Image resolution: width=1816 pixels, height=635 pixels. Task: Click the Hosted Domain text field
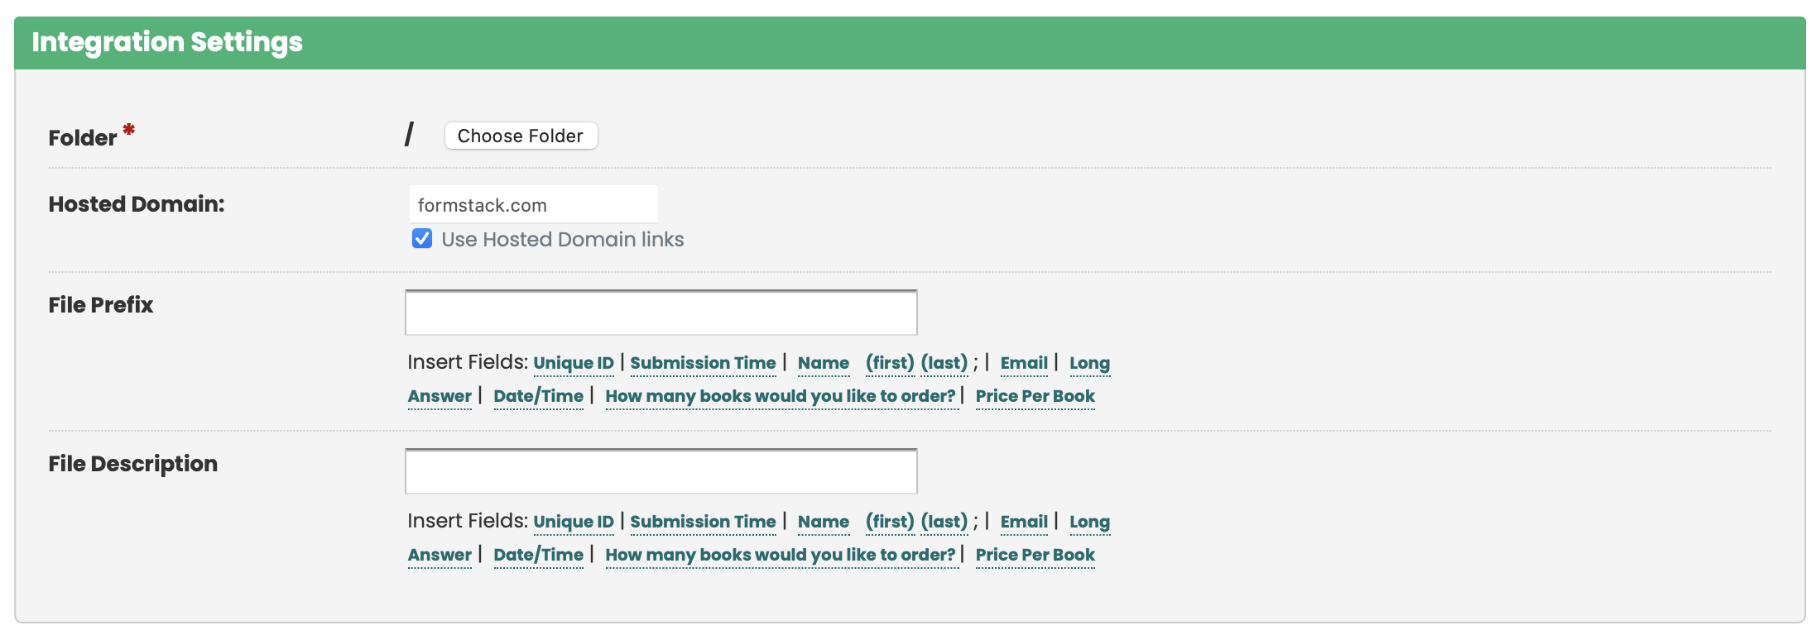pyautogui.click(x=533, y=204)
